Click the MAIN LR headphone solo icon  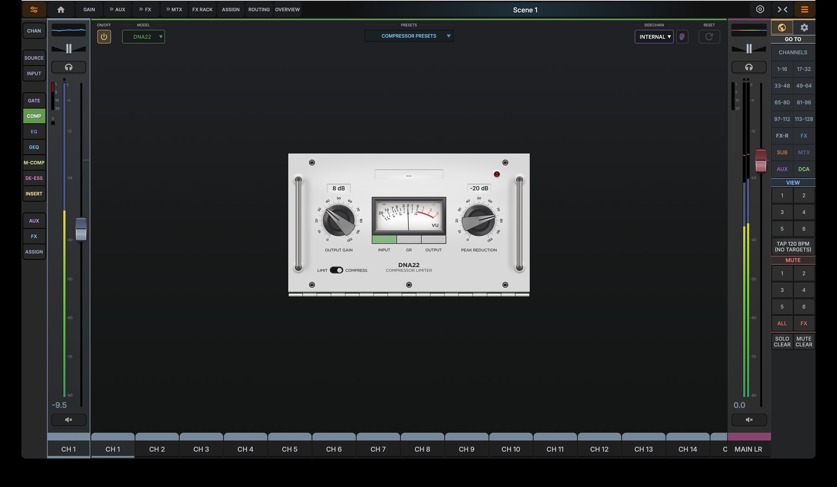pos(749,67)
